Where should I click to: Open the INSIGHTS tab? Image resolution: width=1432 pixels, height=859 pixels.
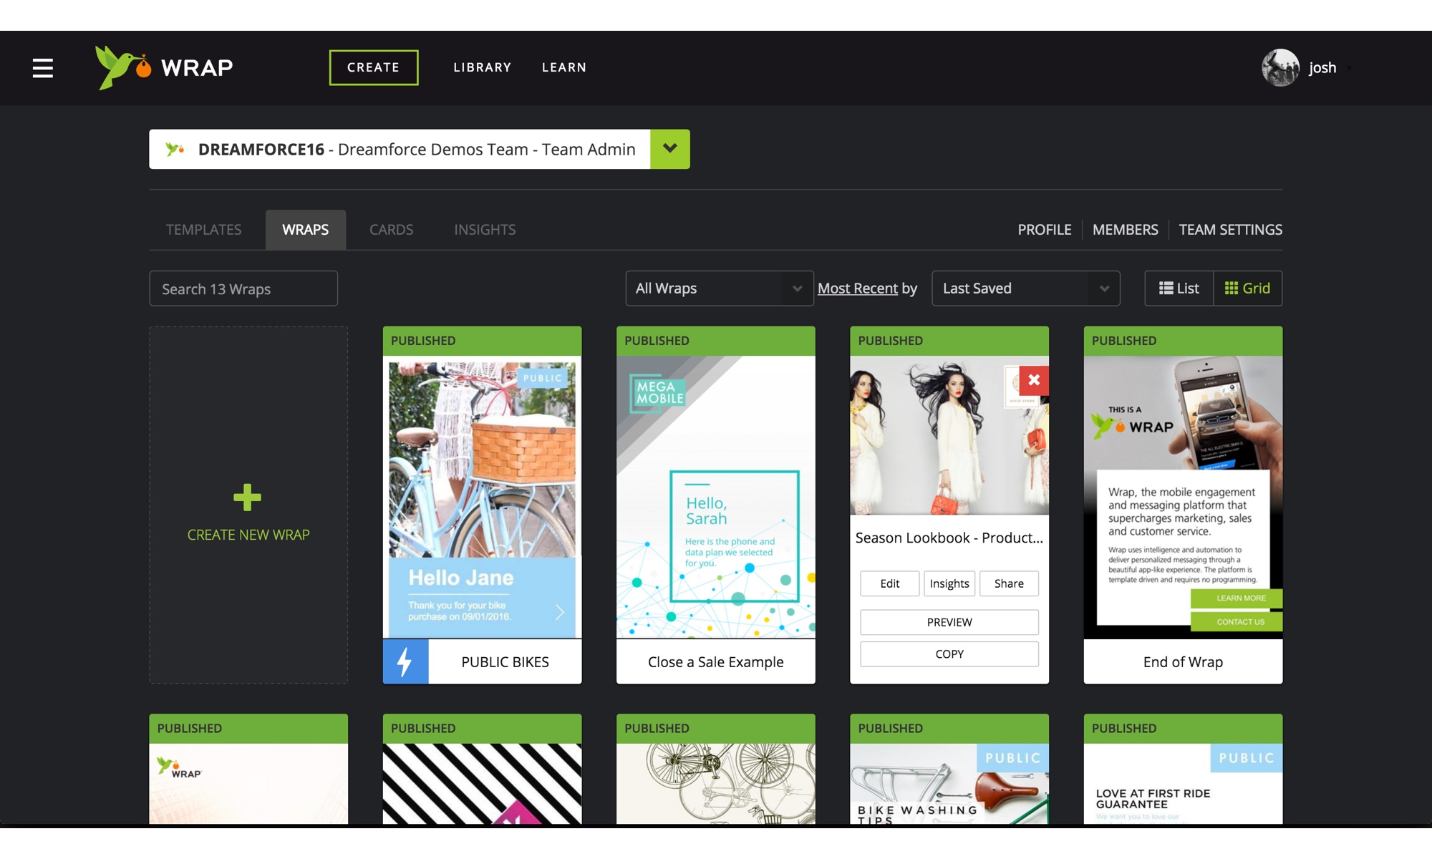tap(485, 230)
